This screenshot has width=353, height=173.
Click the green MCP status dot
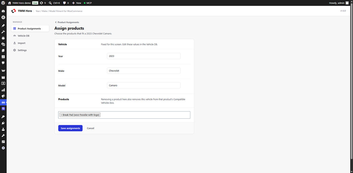pyautogui.click(x=85, y=3)
